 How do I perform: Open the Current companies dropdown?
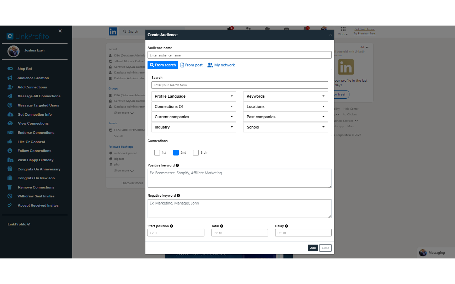(x=194, y=117)
